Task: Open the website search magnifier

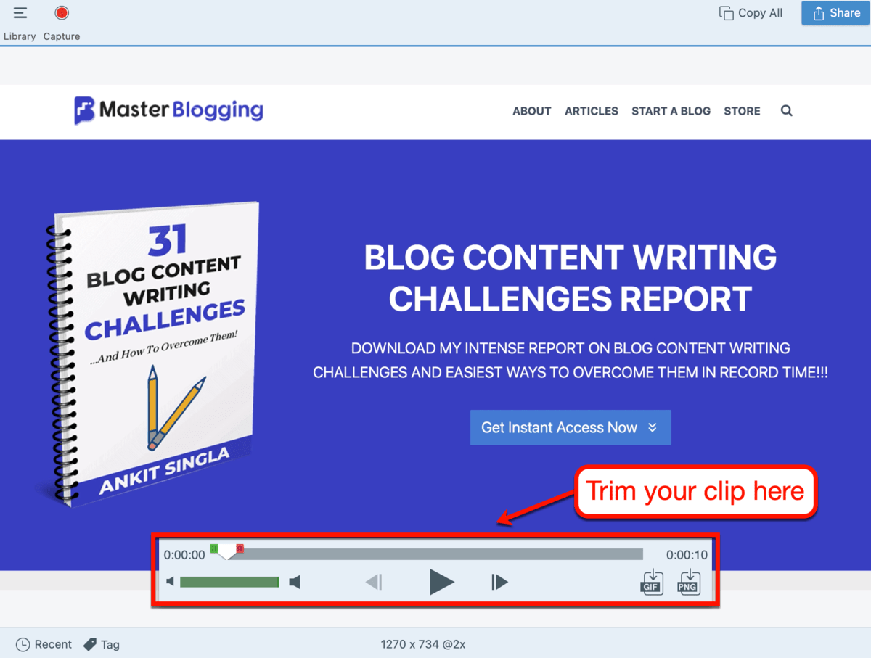Action: click(786, 110)
